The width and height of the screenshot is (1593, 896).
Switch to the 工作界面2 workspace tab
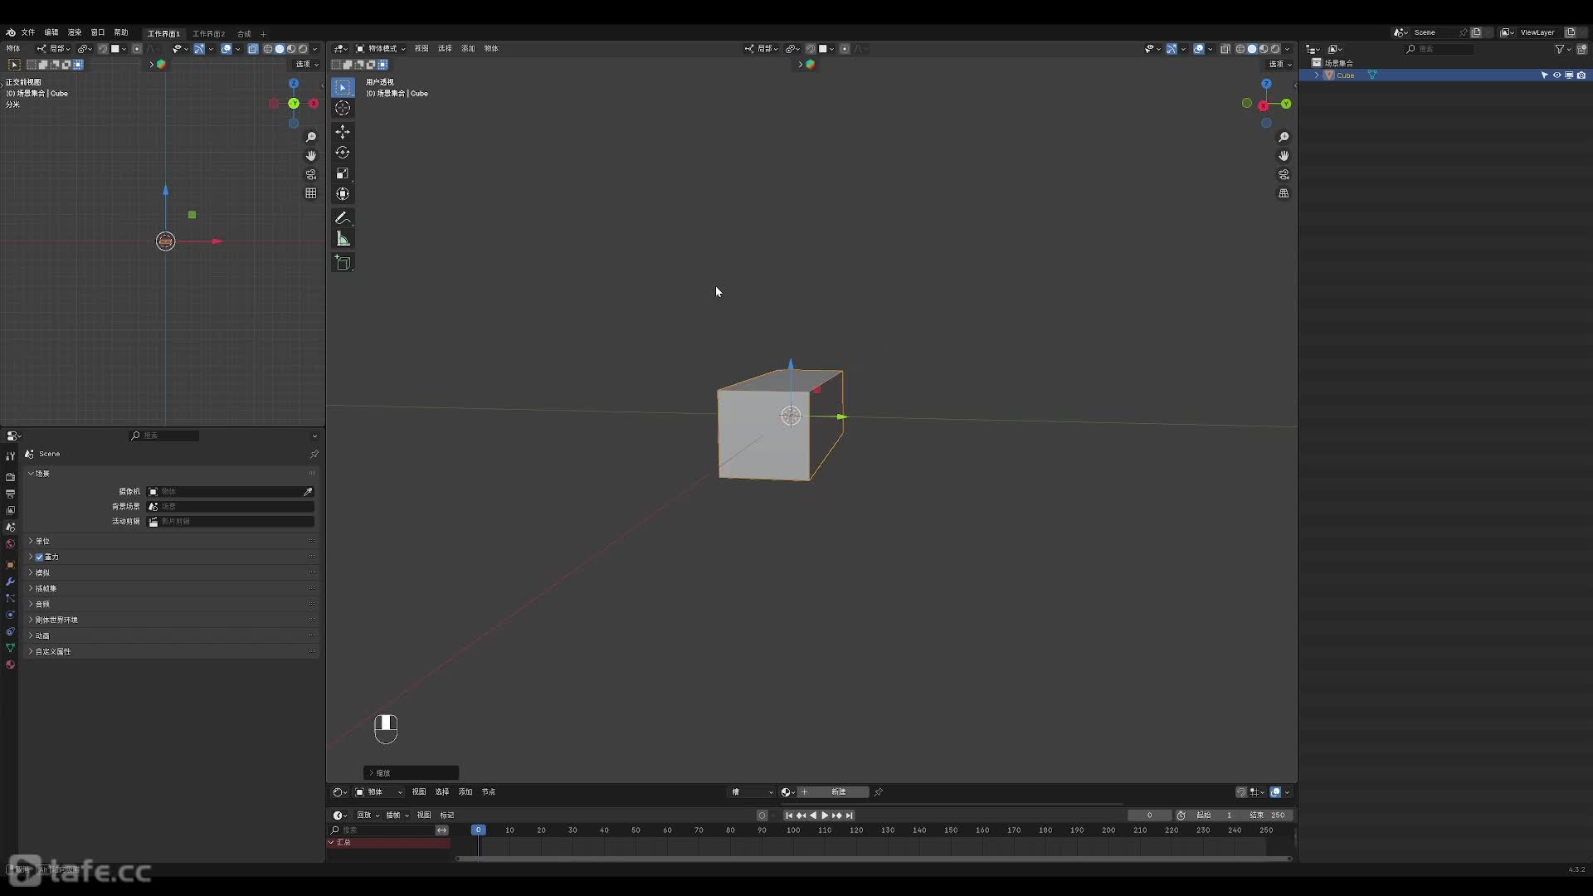[x=208, y=34]
